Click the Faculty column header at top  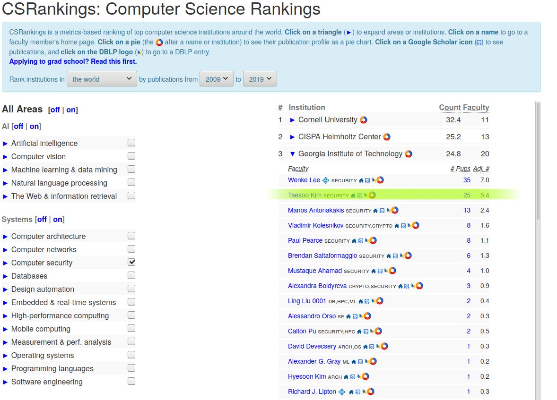[476, 108]
